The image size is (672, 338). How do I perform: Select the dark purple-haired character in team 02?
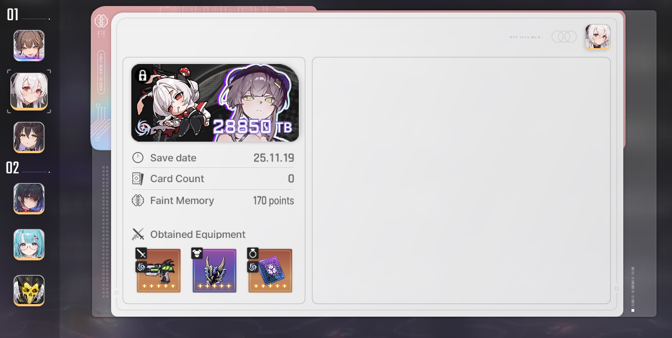click(29, 199)
